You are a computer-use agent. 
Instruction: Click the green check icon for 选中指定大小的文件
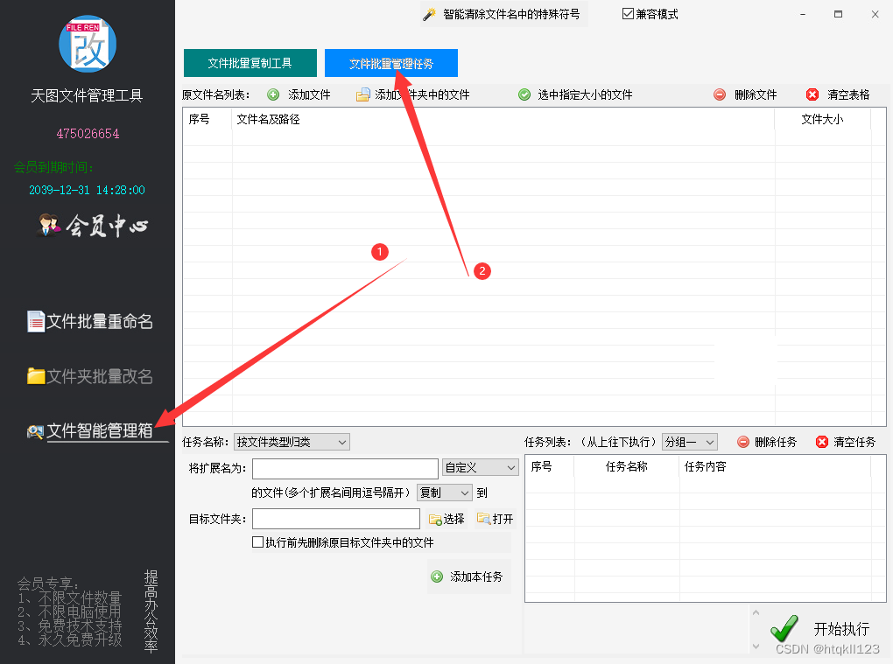(x=524, y=94)
